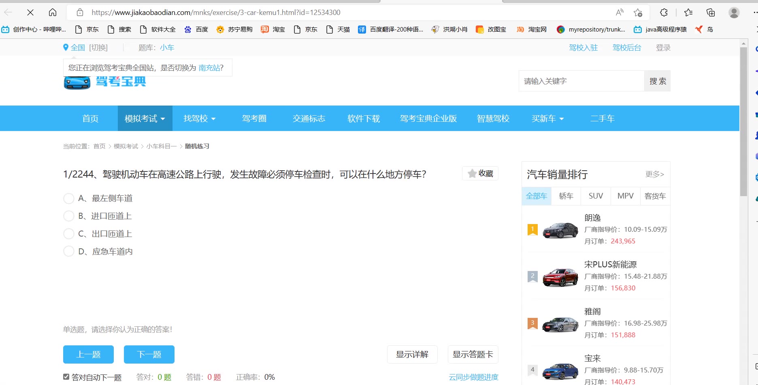Select answer A 最左侧车道
This screenshot has width=758, height=385.
[x=69, y=199]
